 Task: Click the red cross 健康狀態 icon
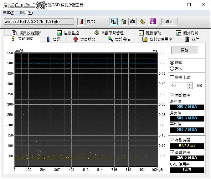point(75,39)
